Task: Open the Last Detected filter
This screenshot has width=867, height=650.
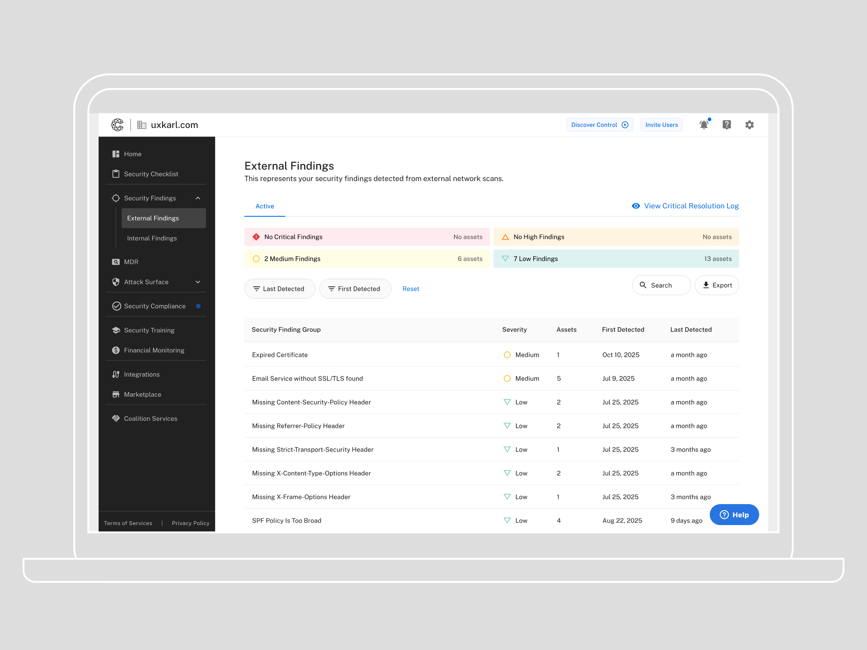Action: tap(280, 288)
